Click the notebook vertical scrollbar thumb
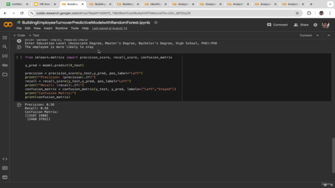Image resolution: width=335 pixels, height=188 pixels. point(333,155)
